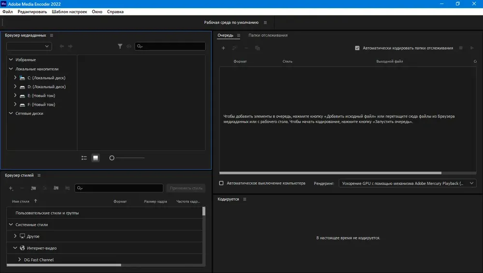
Task: Collapse the Сетевые диски section
Action: click(11, 113)
